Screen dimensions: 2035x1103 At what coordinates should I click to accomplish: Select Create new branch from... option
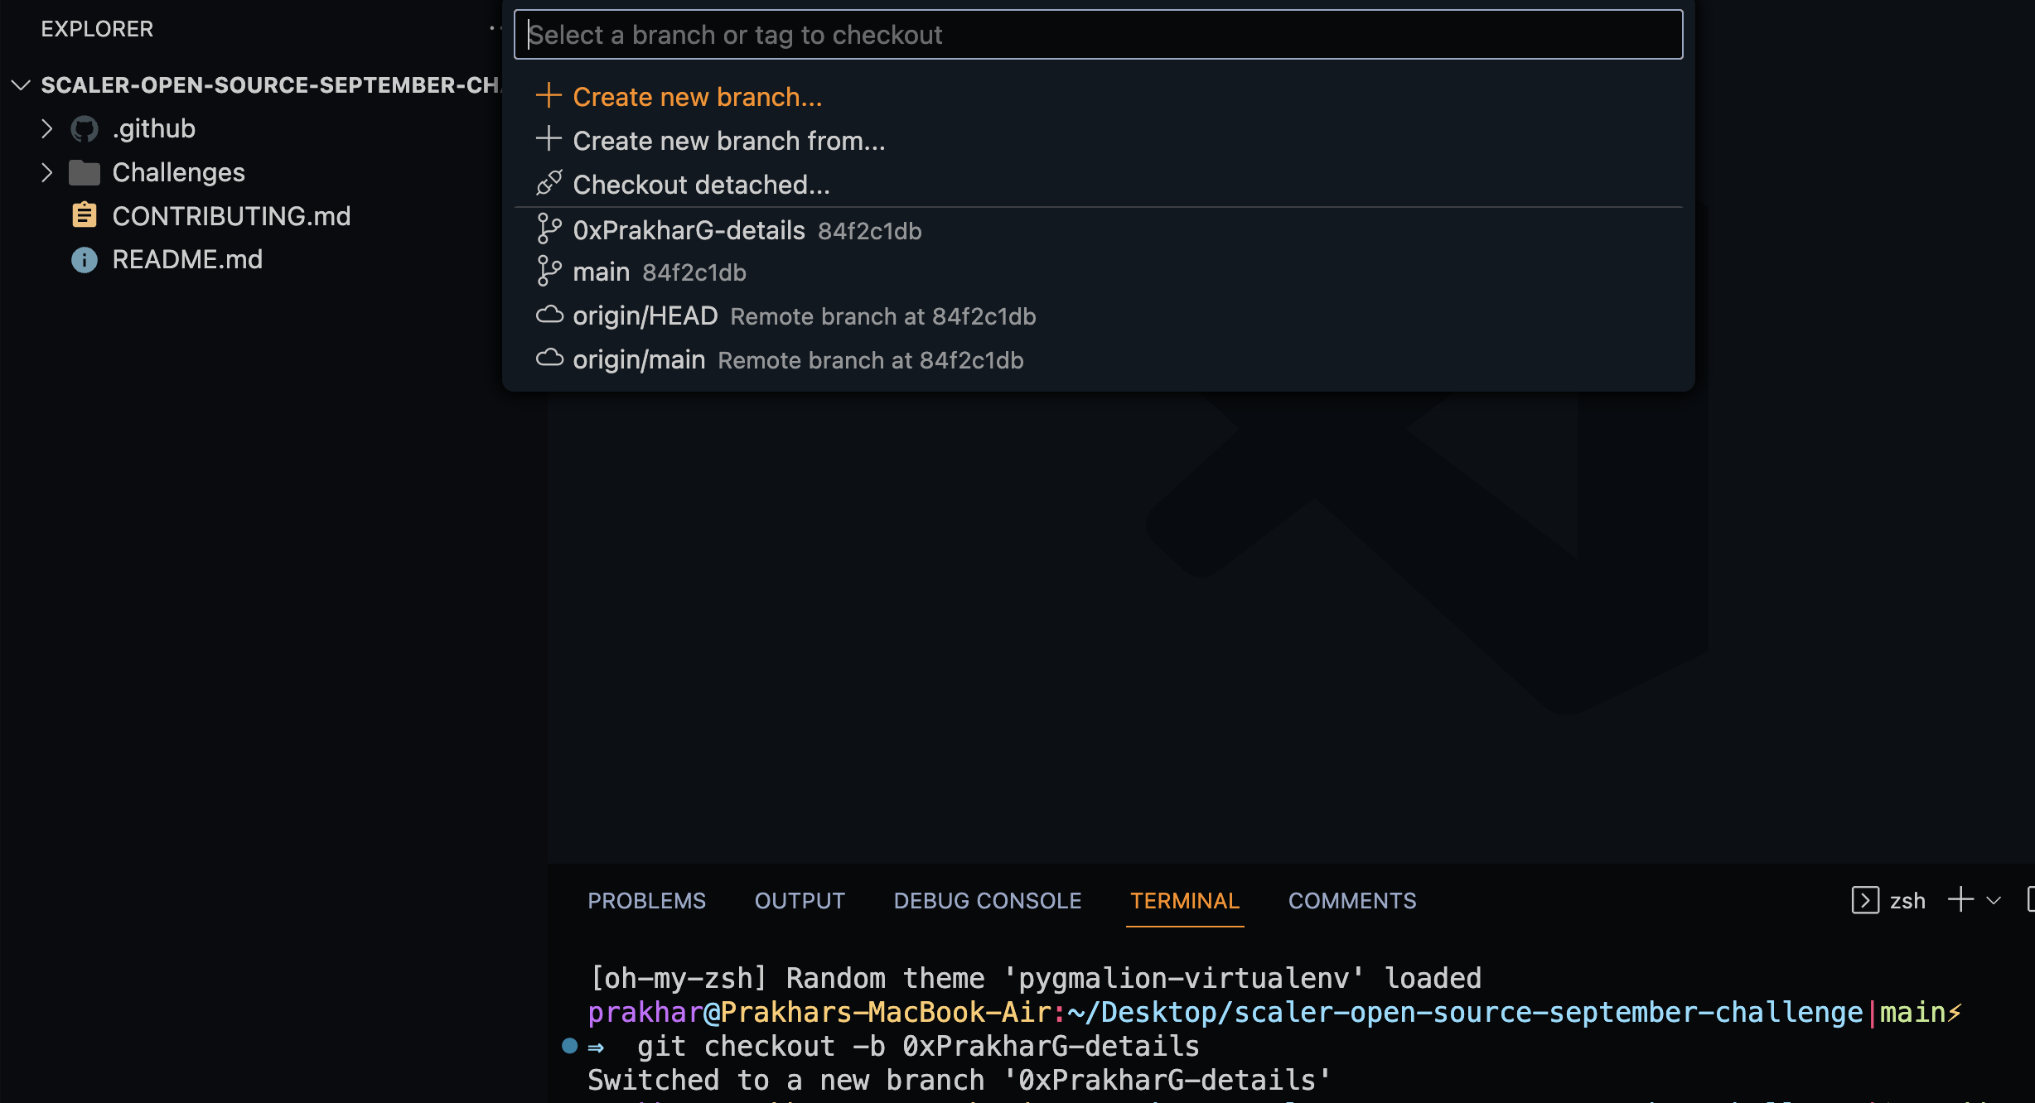click(x=728, y=140)
